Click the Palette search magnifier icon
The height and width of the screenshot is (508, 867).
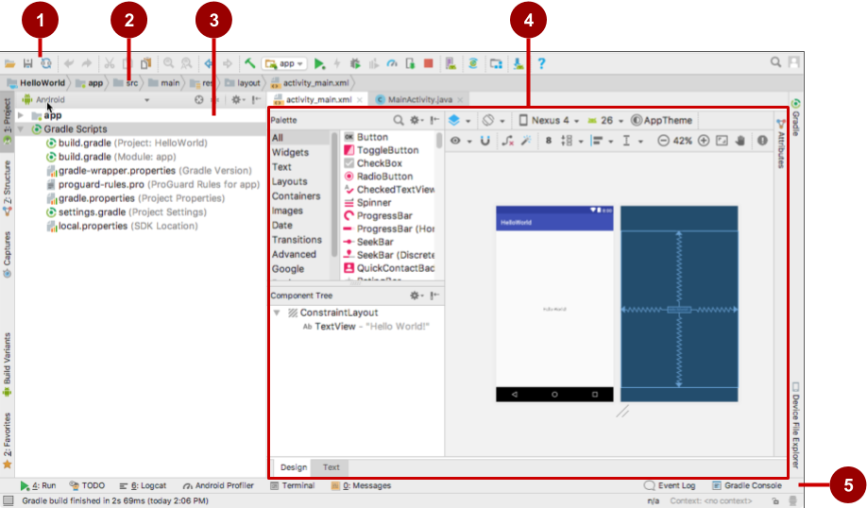(399, 120)
